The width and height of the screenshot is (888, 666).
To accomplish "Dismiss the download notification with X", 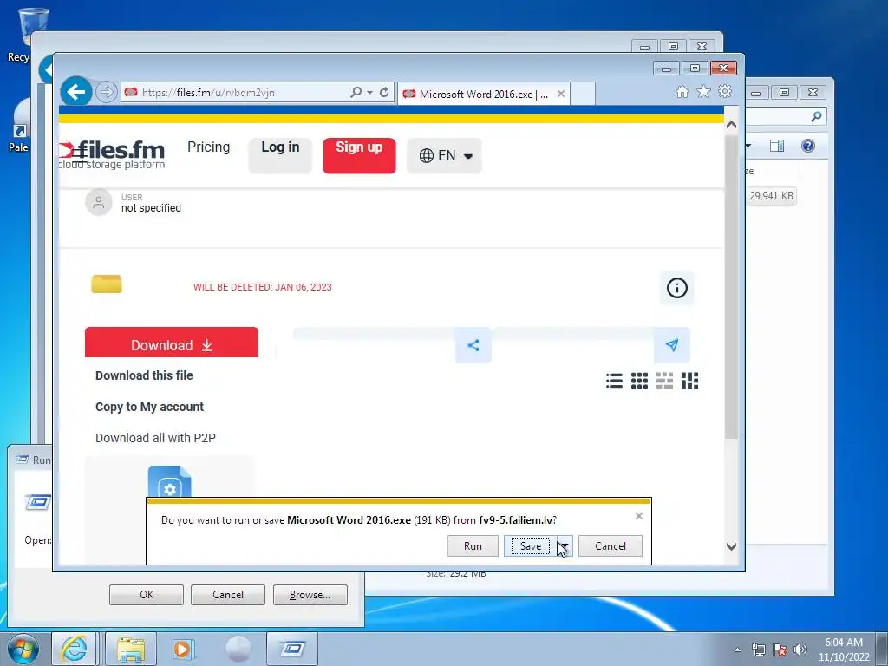I will pyautogui.click(x=639, y=516).
